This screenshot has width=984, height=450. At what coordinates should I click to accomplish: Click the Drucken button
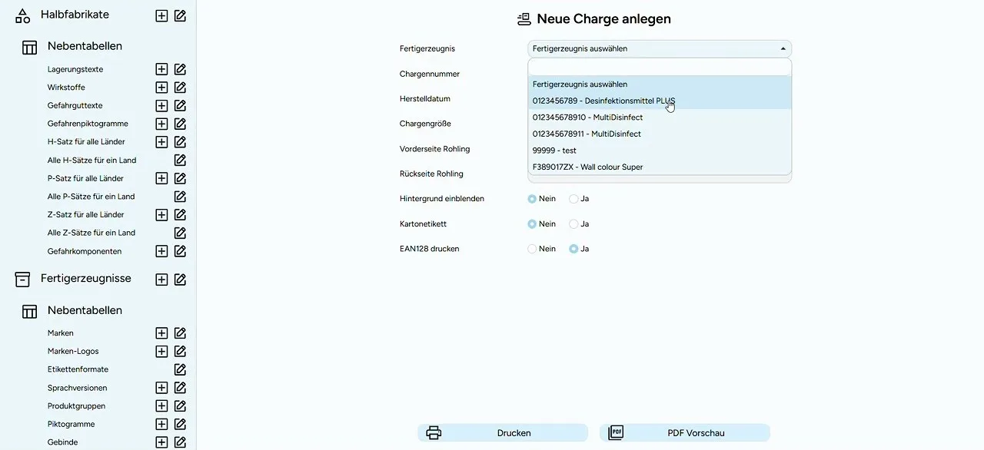click(x=503, y=433)
